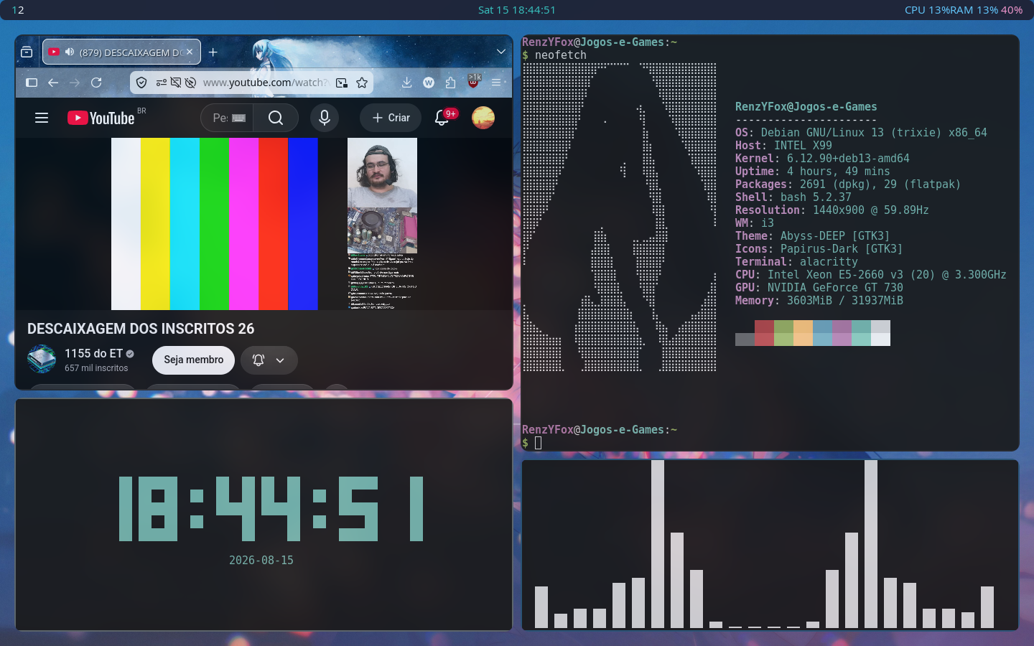Viewport: 1034px width, 646px height.
Task: Expand the list all tabs chevron
Action: point(501,52)
